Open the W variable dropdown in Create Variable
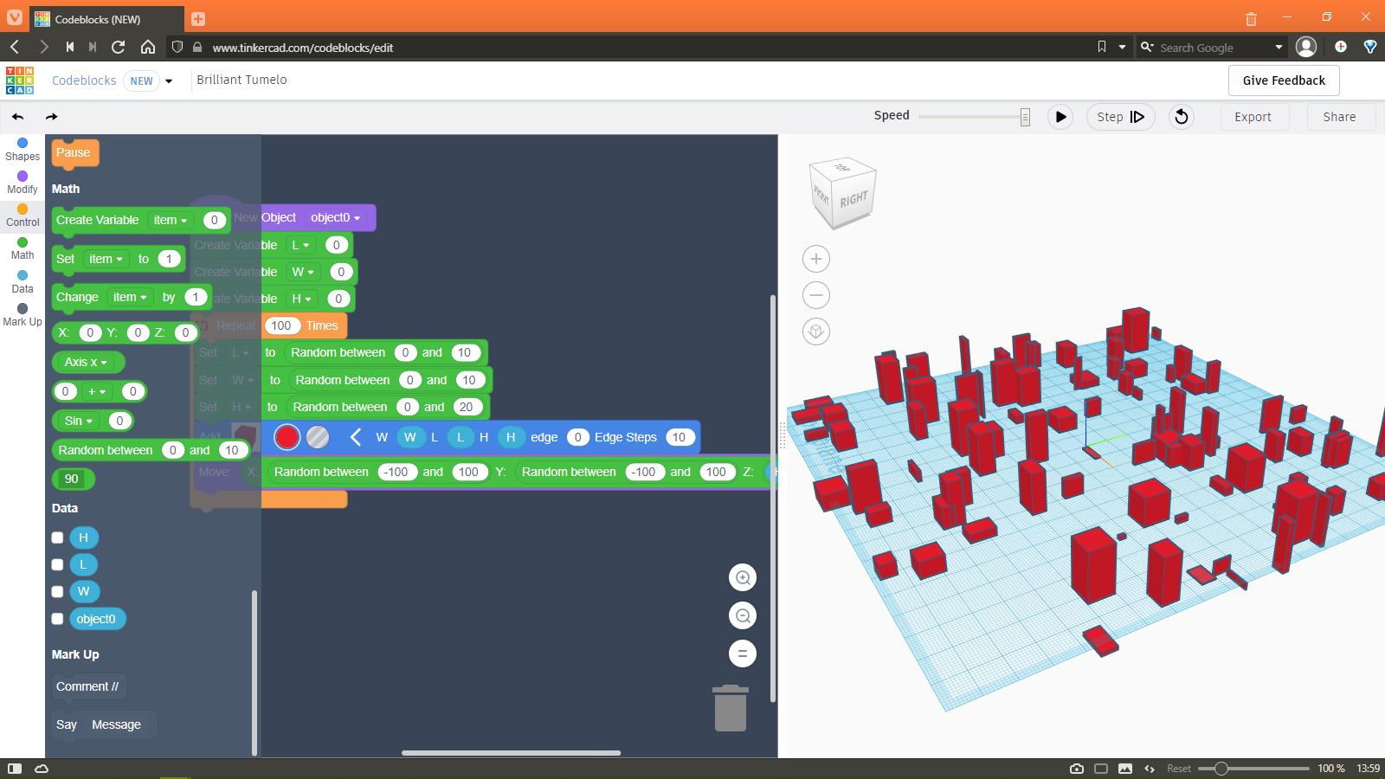Screen dimensions: 1385x779 303,272
